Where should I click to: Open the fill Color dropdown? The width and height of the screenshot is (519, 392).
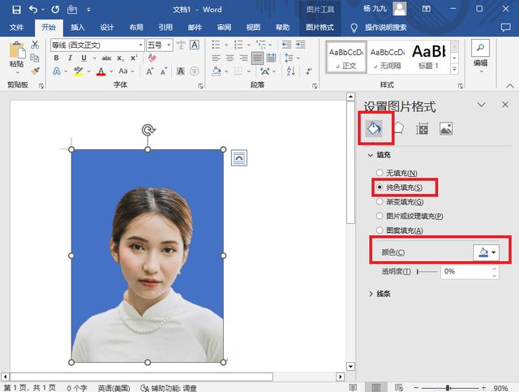coord(486,252)
